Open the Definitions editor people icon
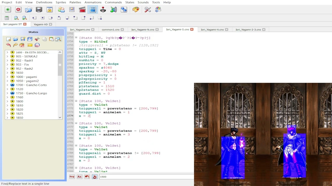Screen dimensions: 332x186 tap(61, 10)
